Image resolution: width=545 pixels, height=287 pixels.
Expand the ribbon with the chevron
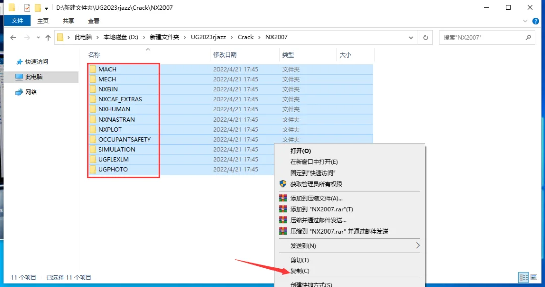pyautogui.click(x=525, y=21)
